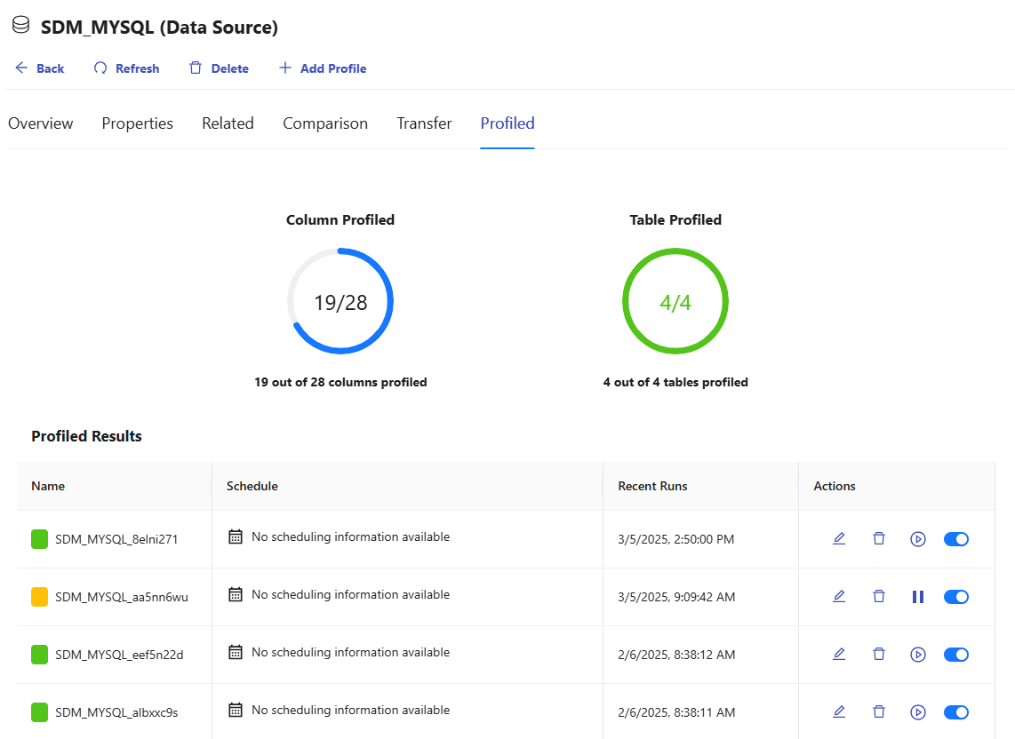Pause the running SDM_MYSQL_aa5nn6wu profile
The width and height of the screenshot is (1015, 739).
click(918, 596)
